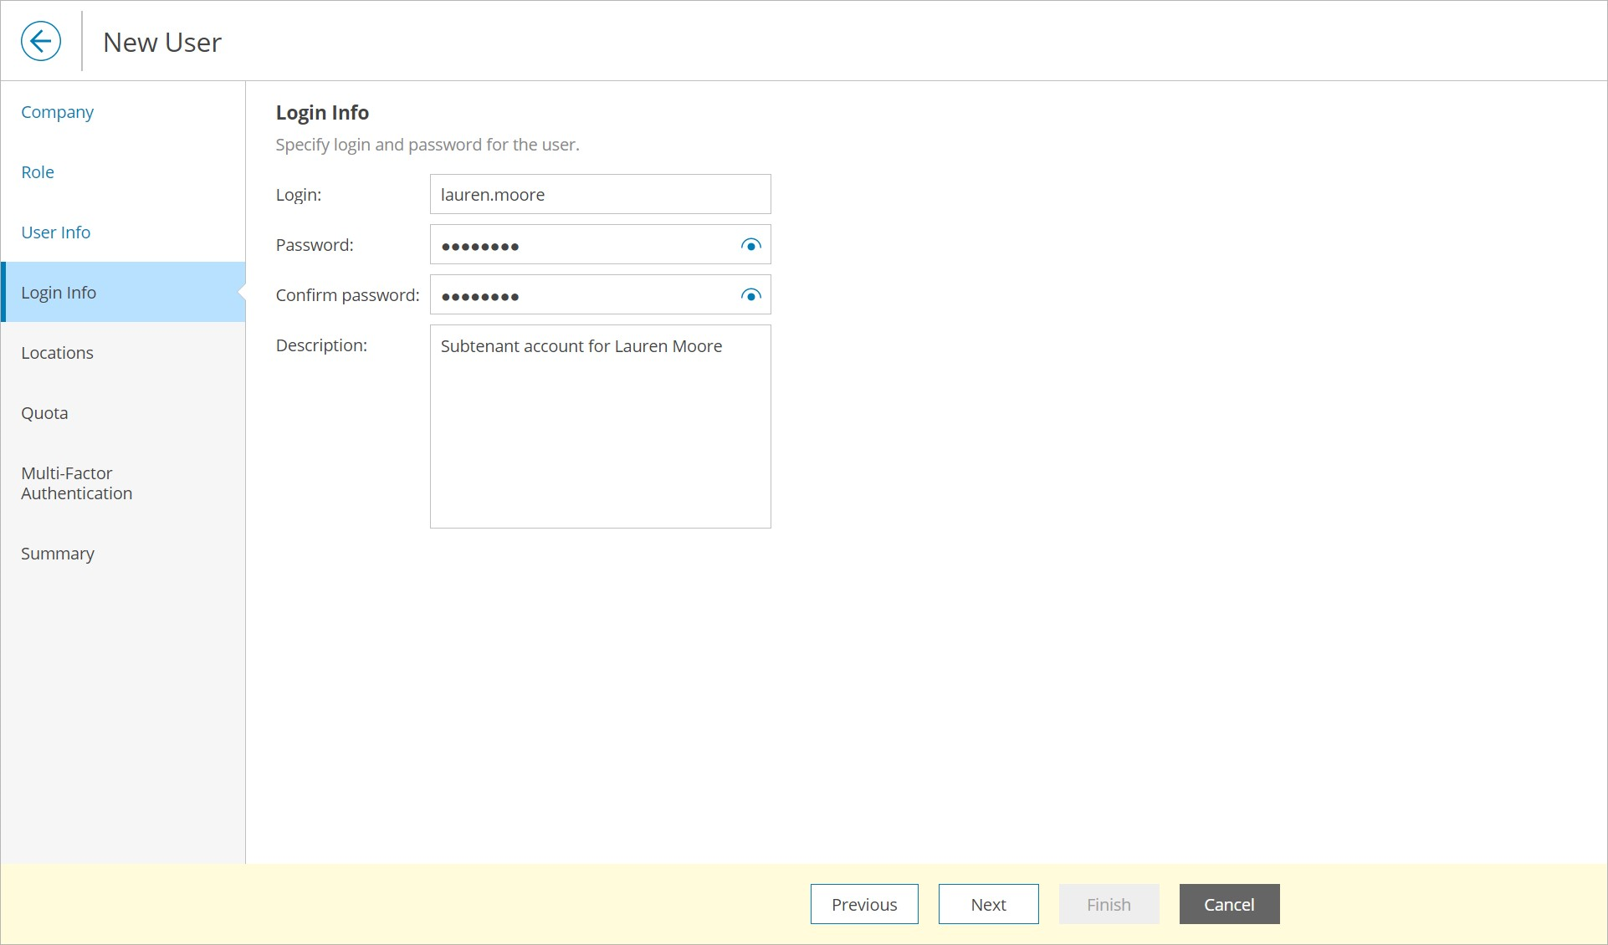Click into the Login text field
Viewport: 1608px width, 945px height.
point(600,195)
